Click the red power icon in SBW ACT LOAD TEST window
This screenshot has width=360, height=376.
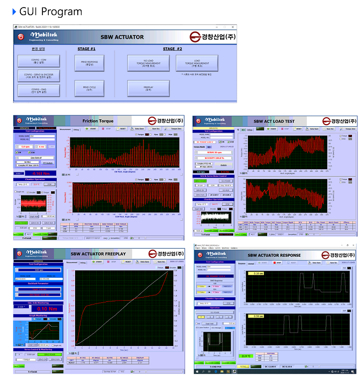(x=197, y=120)
